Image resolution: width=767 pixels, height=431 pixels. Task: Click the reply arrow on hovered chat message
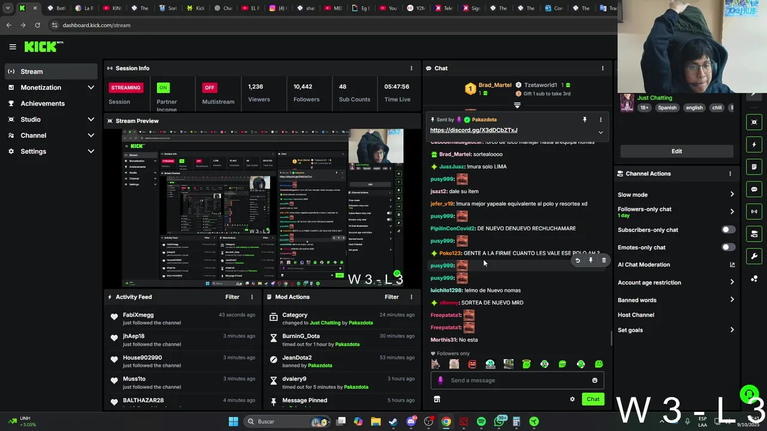point(578,260)
